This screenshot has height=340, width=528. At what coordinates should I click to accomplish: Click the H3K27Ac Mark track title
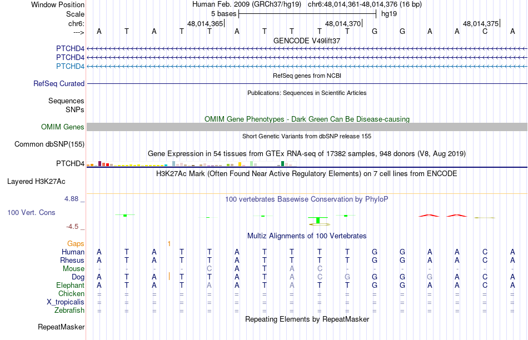307,174
